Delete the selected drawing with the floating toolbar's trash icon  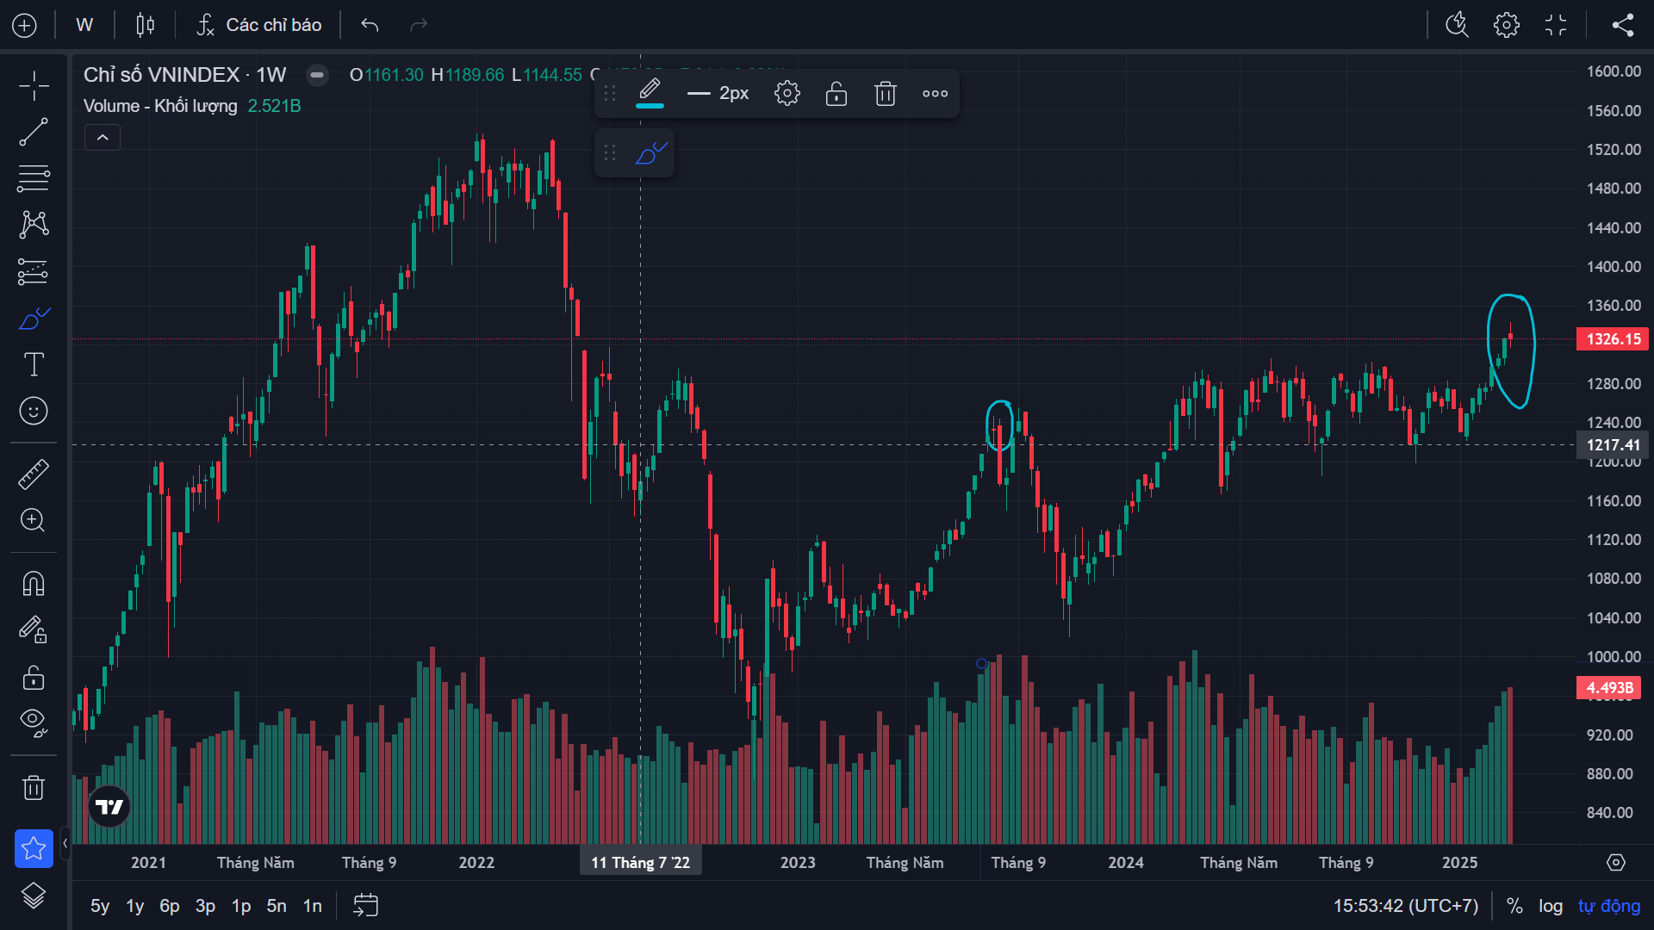coord(886,93)
